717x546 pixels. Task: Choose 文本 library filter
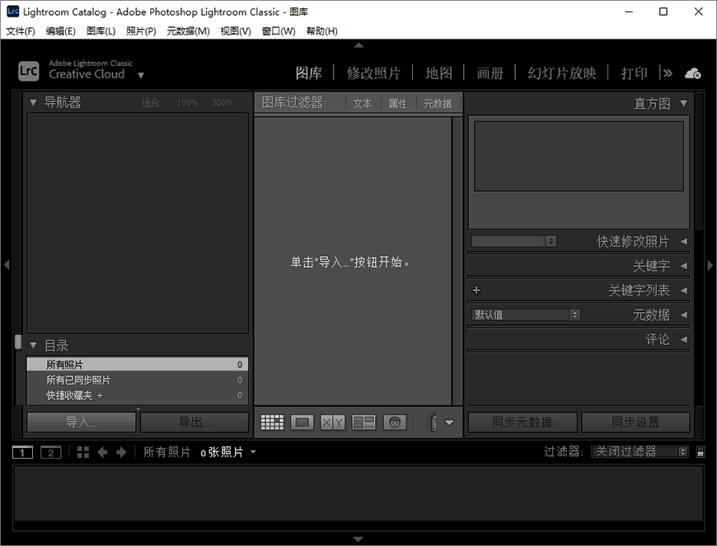362,104
